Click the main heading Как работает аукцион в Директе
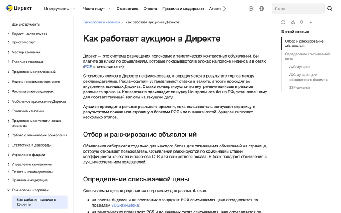The width and height of the screenshot is (341, 213). click(152, 39)
